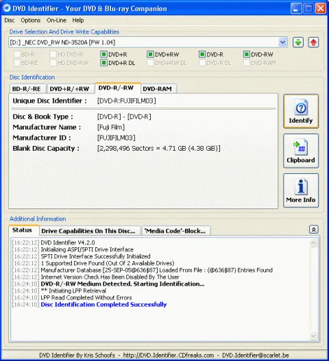Click 'DVD Identifier By Kris Schoofs' status text
This screenshot has height=361, width=329.
coord(77,355)
